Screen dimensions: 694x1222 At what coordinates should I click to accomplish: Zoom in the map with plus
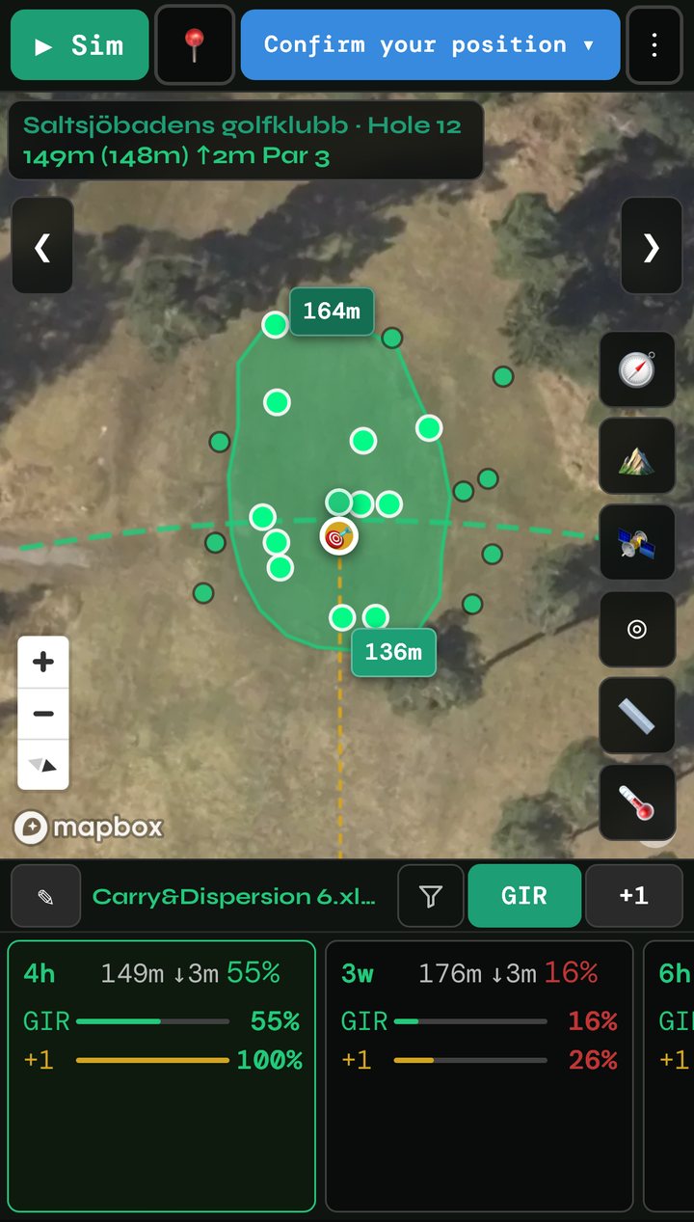[43, 663]
